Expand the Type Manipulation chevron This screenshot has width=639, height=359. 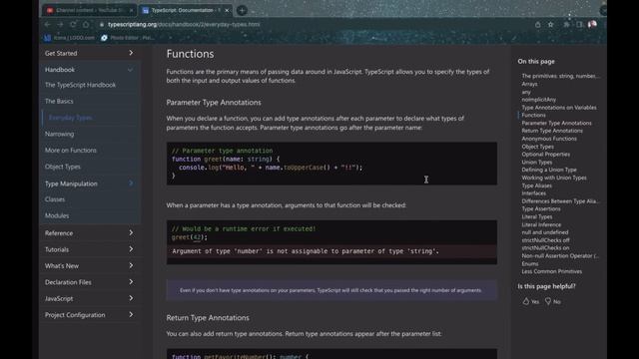click(131, 183)
